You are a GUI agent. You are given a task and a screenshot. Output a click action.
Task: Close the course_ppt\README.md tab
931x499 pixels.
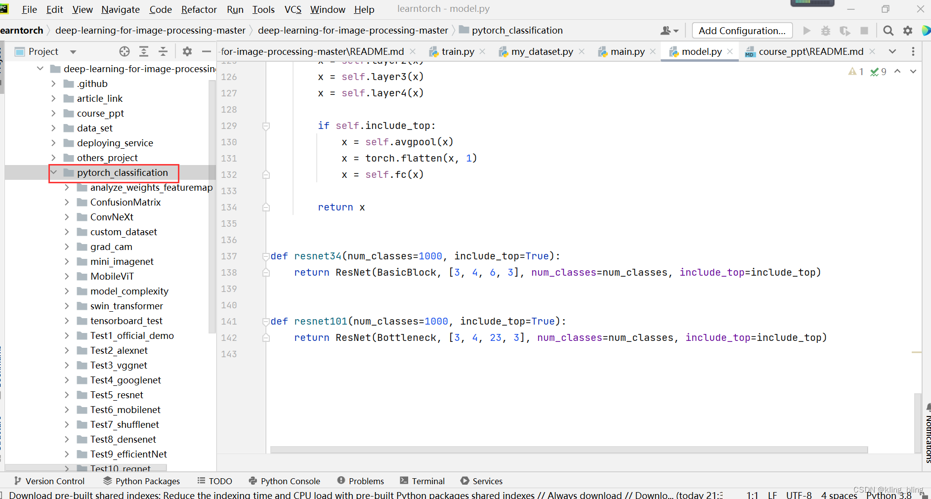[872, 51]
